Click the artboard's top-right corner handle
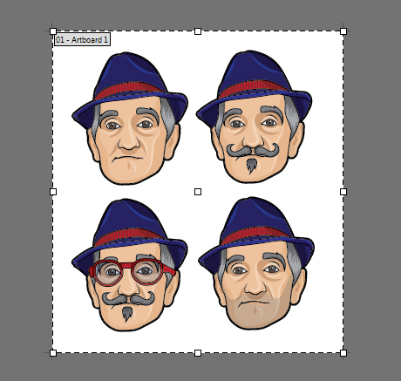The width and height of the screenshot is (401, 381). (x=343, y=31)
